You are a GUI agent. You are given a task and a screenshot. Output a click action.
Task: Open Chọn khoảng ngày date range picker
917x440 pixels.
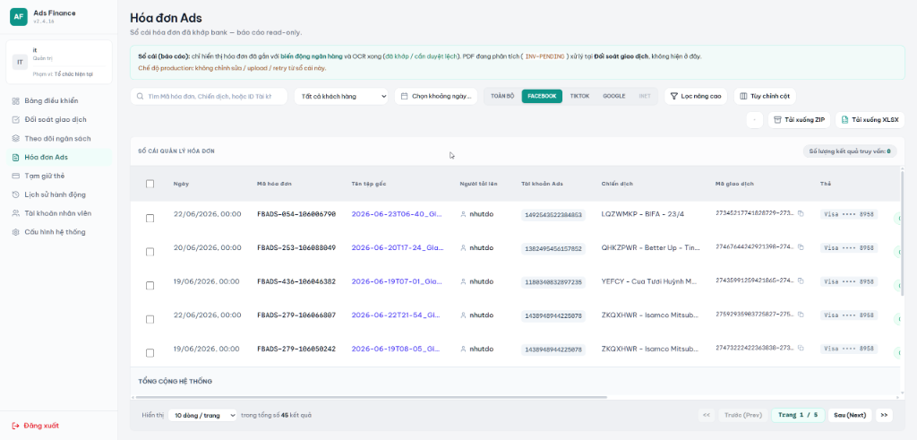pyautogui.click(x=436, y=96)
